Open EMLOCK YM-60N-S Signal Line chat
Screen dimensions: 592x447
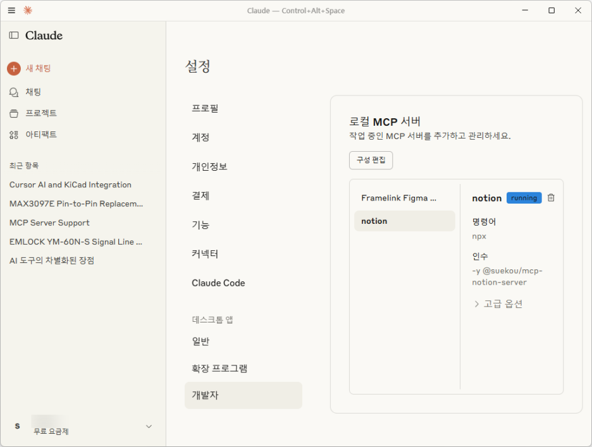click(76, 242)
